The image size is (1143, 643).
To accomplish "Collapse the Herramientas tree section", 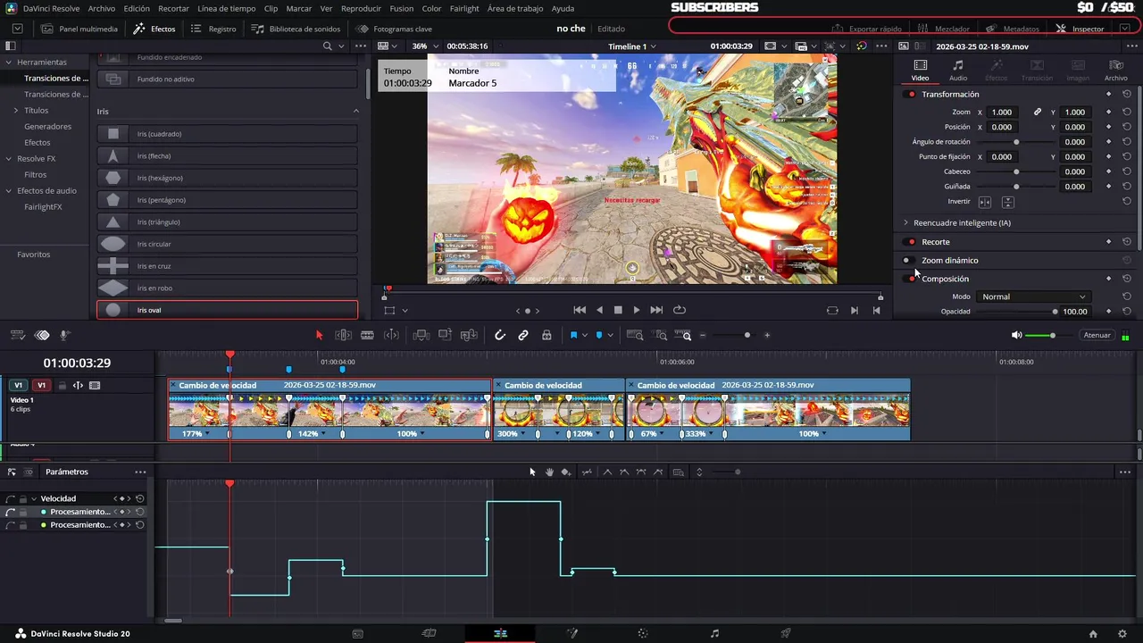I will click(x=8, y=63).
